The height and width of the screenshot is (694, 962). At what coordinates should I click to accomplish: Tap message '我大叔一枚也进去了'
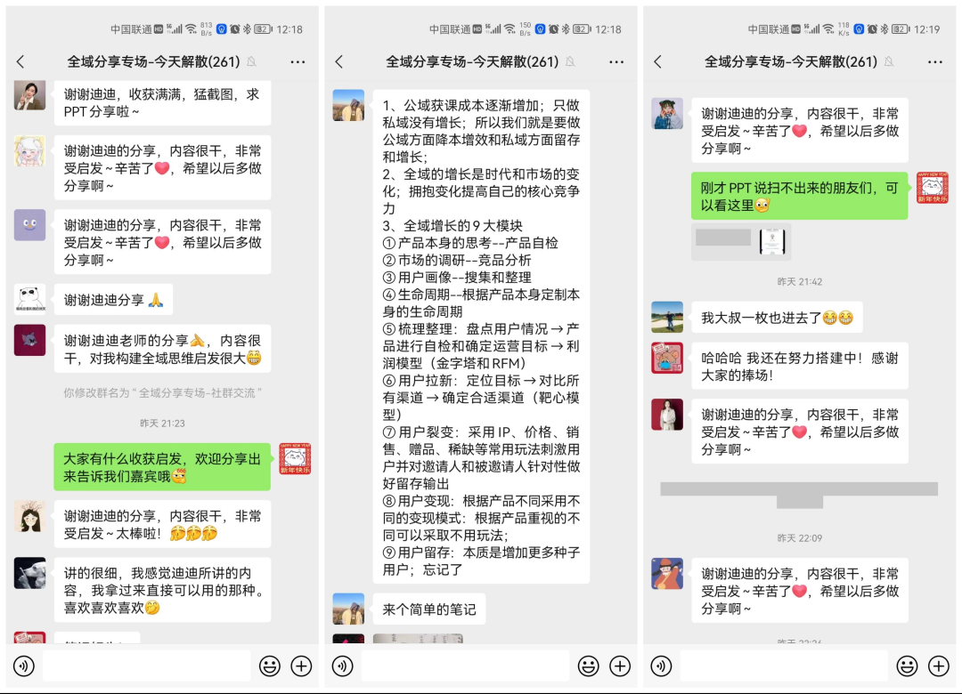click(x=777, y=318)
